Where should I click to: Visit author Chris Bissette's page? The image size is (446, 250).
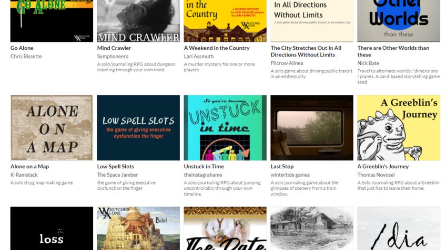click(x=26, y=57)
